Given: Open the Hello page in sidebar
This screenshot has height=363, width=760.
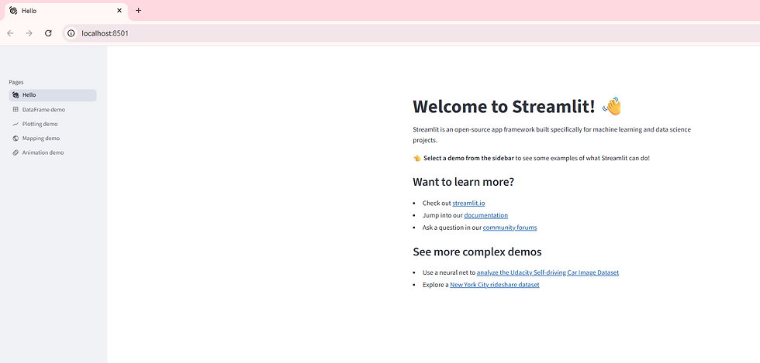Looking at the screenshot, I should point(53,95).
